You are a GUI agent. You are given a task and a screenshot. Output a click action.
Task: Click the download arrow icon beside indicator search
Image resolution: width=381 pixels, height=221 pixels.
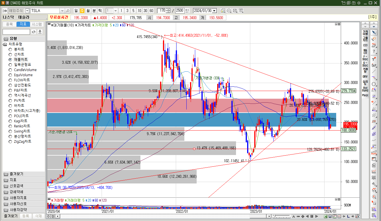[40, 32]
